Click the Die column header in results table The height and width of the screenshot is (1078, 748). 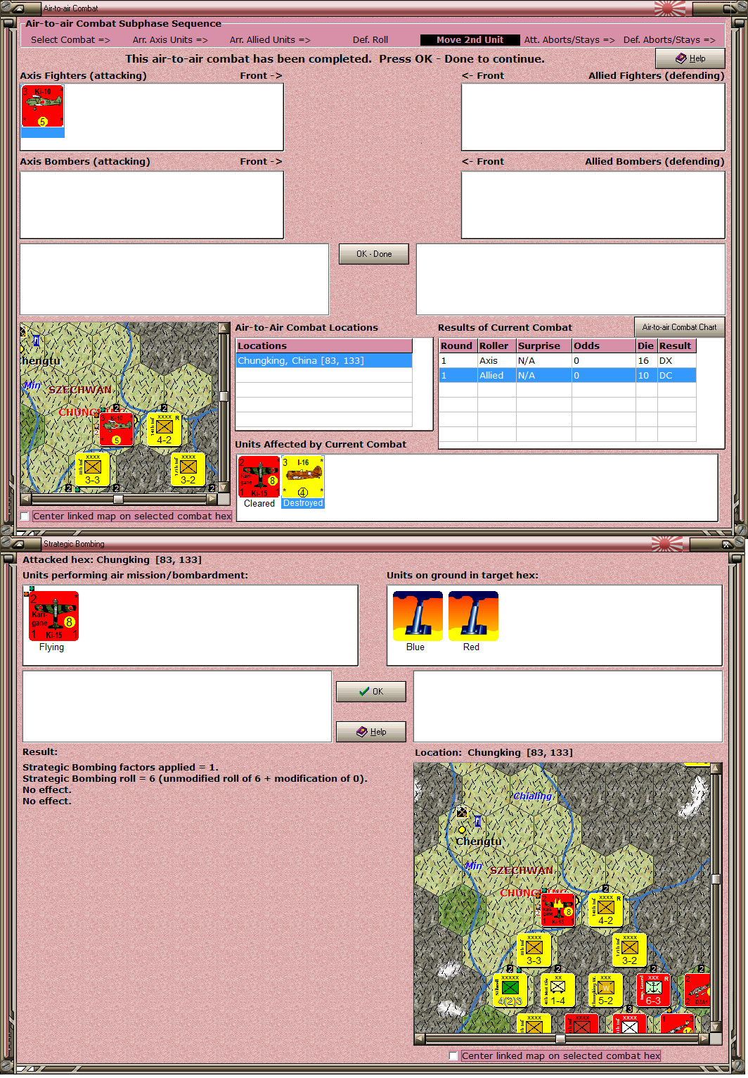point(646,346)
